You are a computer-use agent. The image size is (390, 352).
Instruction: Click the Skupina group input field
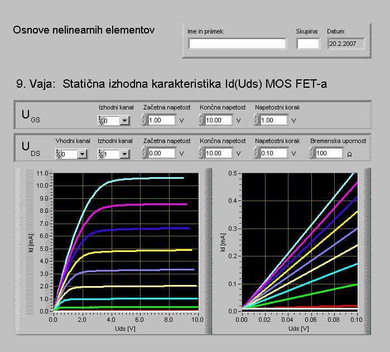308,44
